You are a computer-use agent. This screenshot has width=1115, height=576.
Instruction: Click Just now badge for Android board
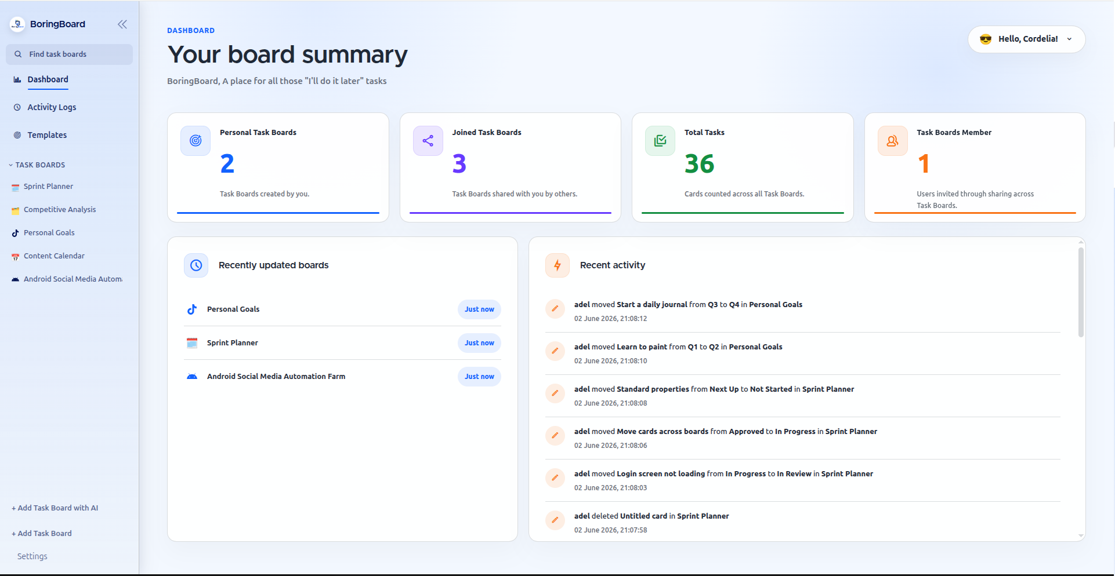479,377
